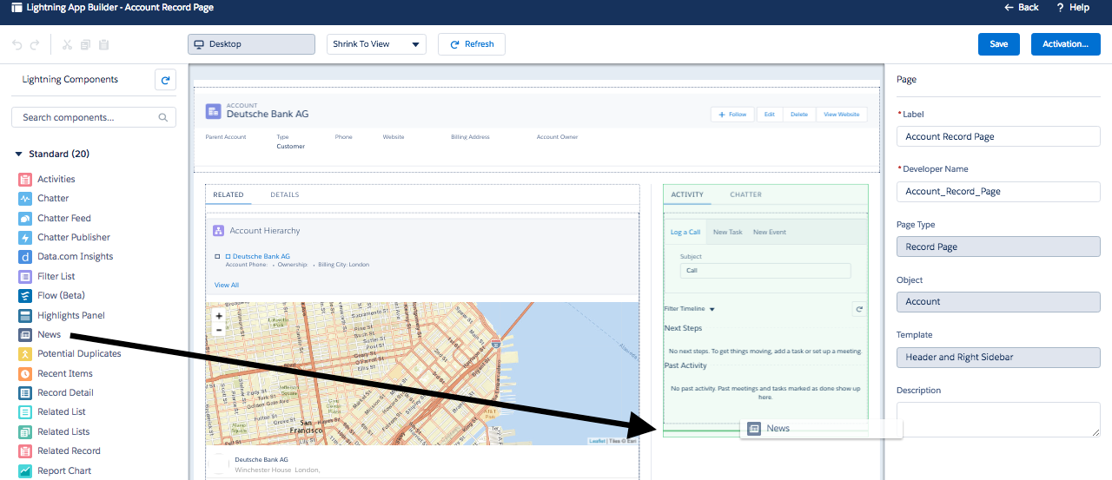The image size is (1112, 480).
Task: Select the Chatter component icon
Action: pyautogui.click(x=25, y=198)
